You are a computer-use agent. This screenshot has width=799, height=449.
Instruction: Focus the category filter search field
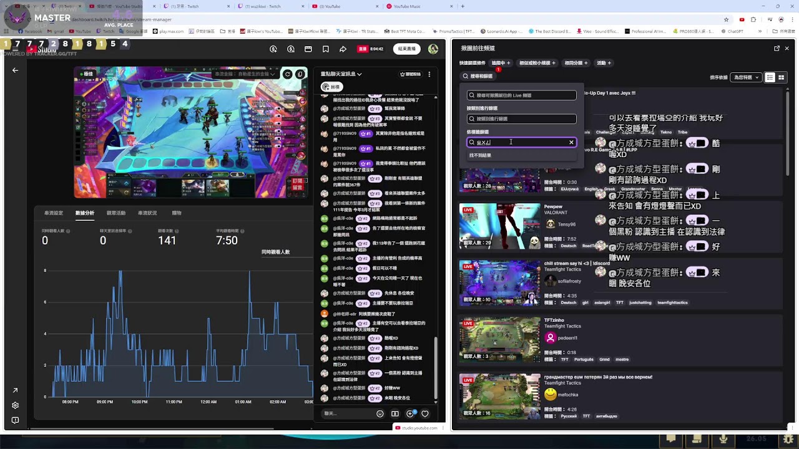point(522,119)
